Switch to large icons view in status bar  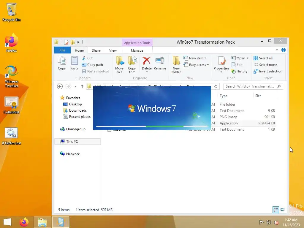(x=282, y=210)
